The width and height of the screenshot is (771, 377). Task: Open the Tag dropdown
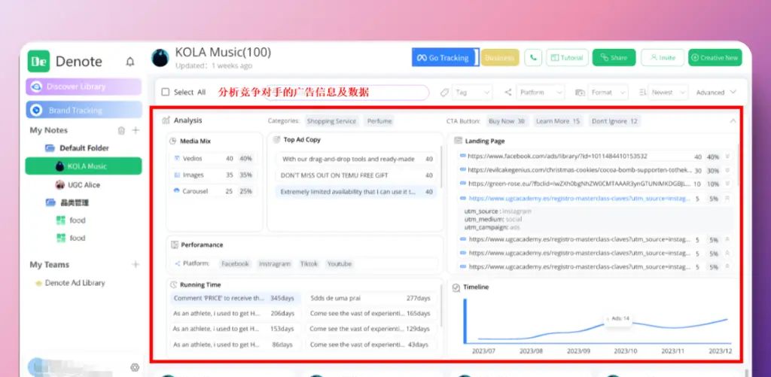(x=473, y=93)
